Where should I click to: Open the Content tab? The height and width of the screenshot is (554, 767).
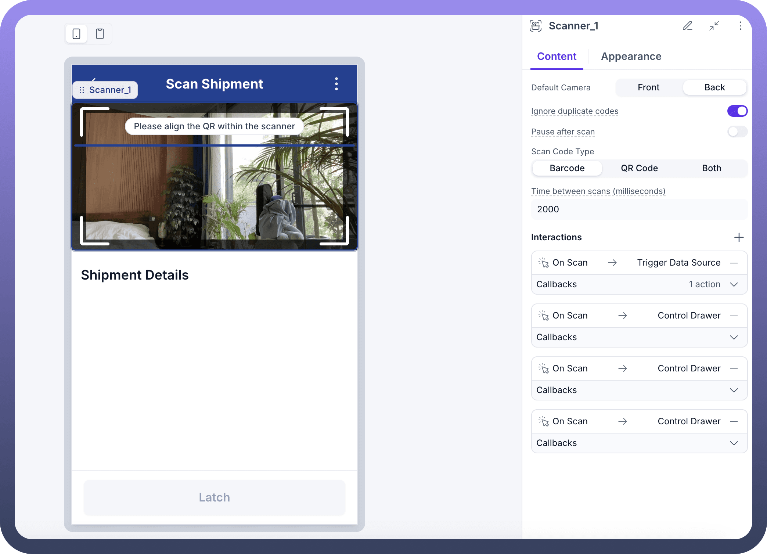click(557, 57)
